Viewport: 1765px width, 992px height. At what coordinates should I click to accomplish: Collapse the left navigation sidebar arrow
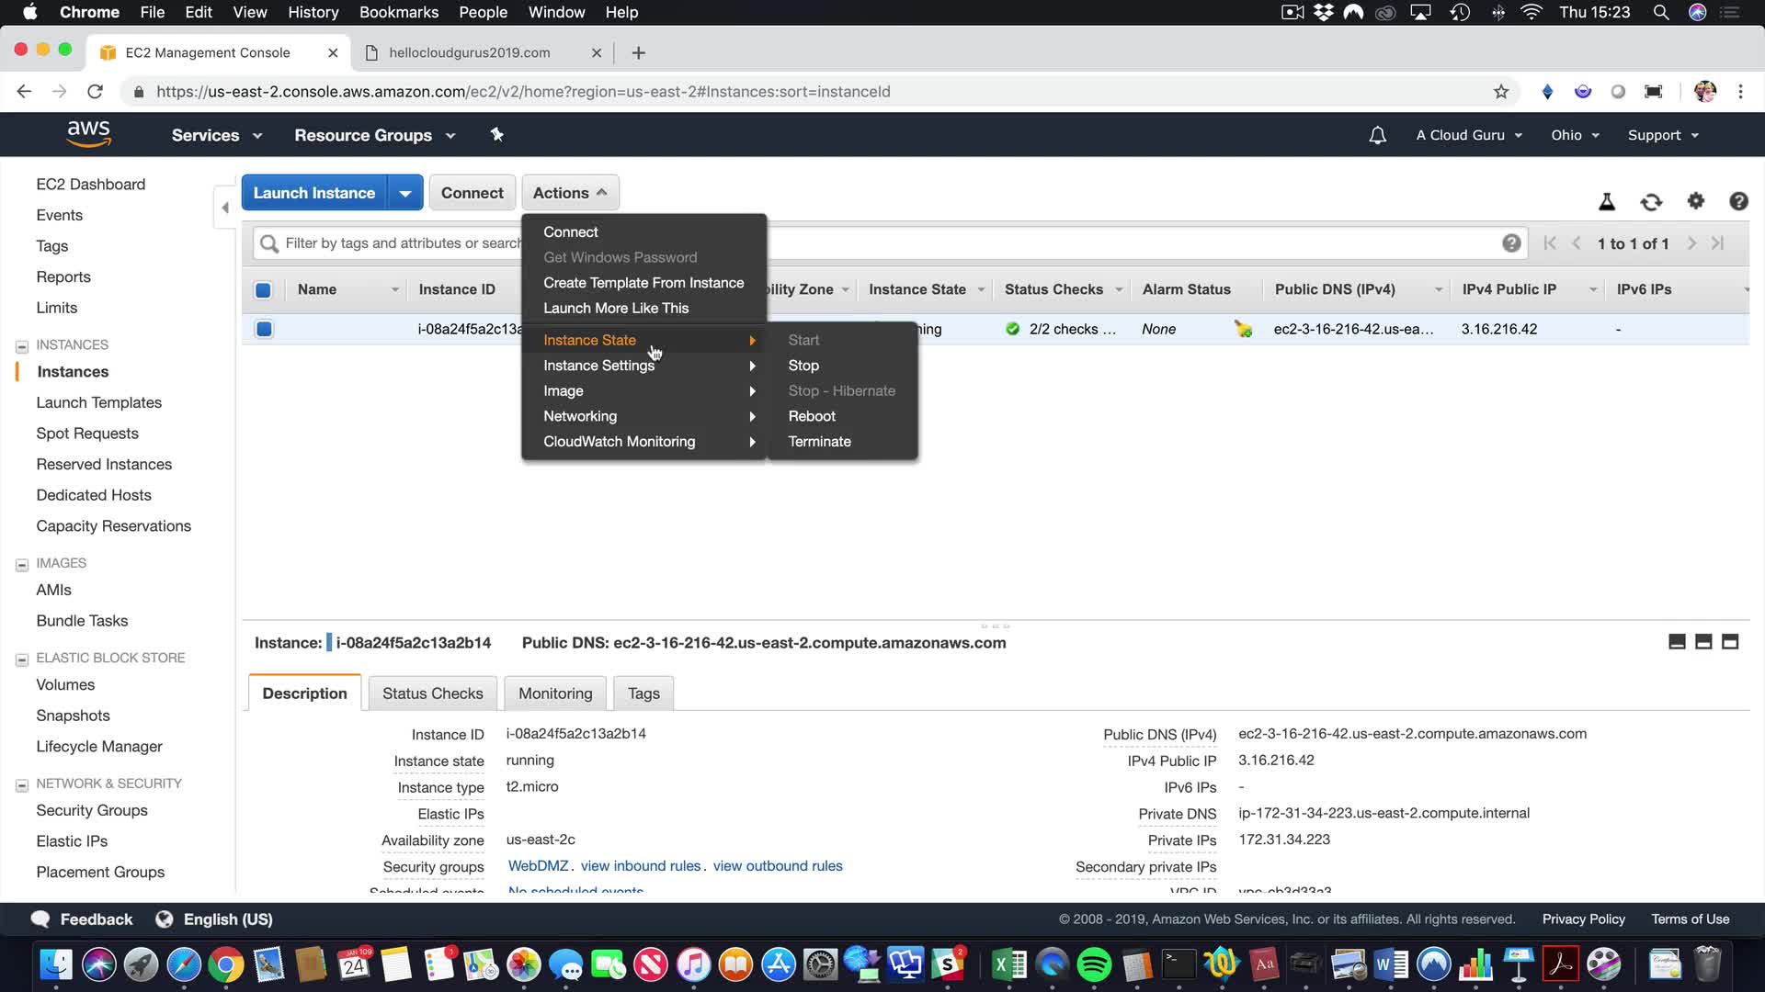(225, 208)
